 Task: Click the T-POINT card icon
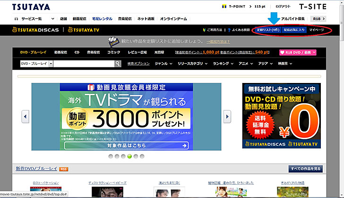224,7
